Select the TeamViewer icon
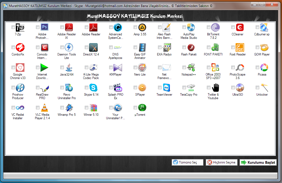The image size is (282, 183). tap(166, 88)
